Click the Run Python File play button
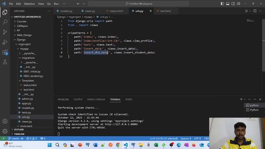265x149 pixels. [x=246, y=11]
